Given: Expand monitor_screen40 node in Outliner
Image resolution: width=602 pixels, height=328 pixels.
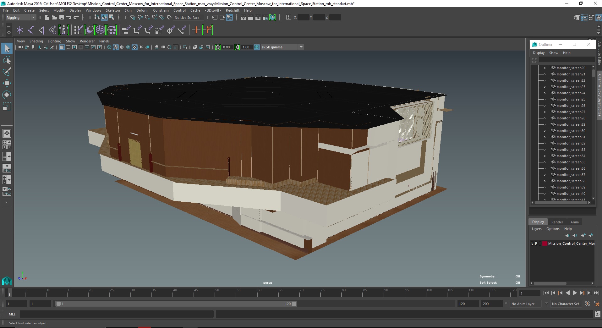Looking at the screenshot, I should (544, 194).
